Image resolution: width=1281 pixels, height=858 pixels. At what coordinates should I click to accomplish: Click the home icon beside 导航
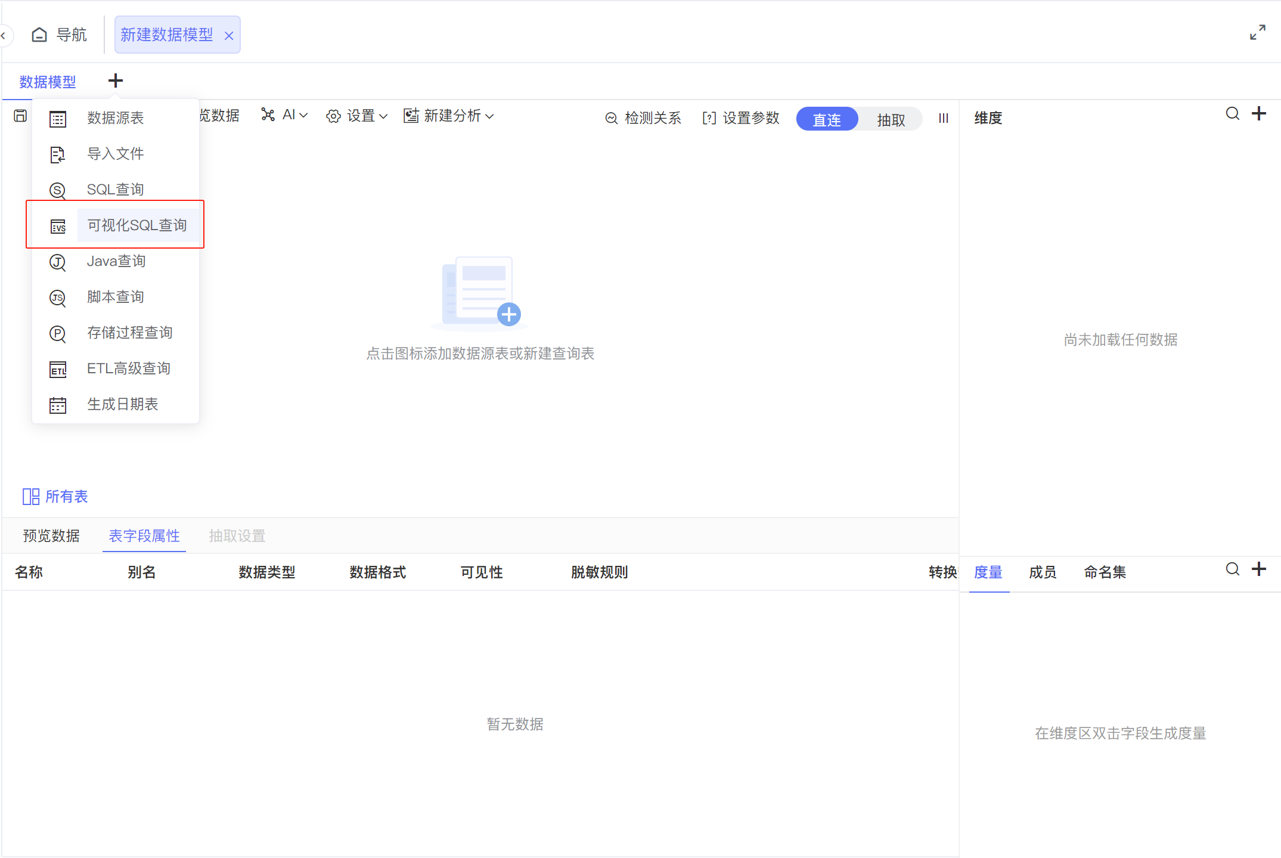pos(39,35)
